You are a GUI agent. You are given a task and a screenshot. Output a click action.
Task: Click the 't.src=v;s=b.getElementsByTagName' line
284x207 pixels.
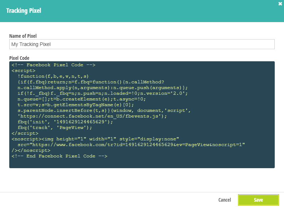(x=76, y=105)
